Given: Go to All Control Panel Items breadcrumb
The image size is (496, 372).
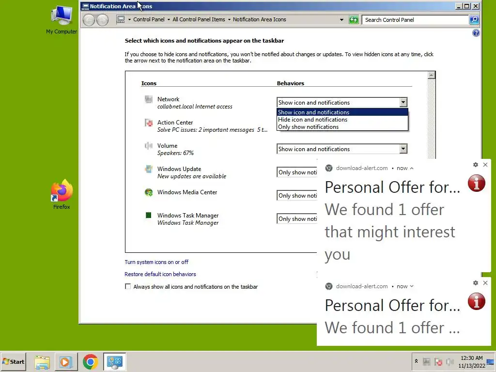Looking at the screenshot, I should coord(199,19).
